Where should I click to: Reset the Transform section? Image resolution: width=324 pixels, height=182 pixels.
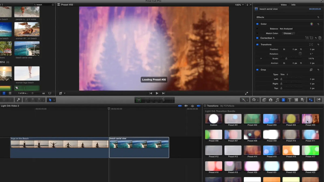point(318,44)
